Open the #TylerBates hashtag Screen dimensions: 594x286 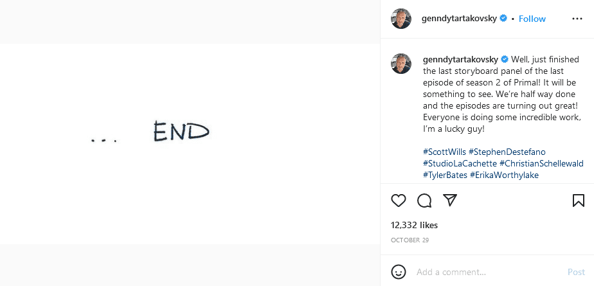(445, 175)
